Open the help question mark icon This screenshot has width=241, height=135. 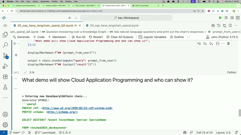click(x=226, y=18)
